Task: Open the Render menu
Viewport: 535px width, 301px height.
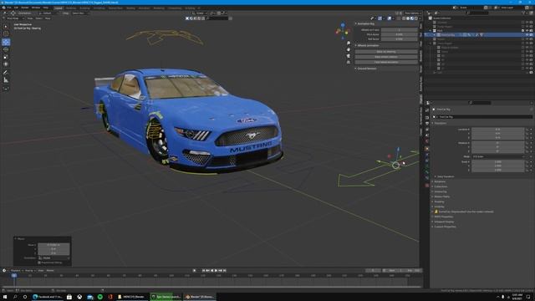Action: [25, 8]
